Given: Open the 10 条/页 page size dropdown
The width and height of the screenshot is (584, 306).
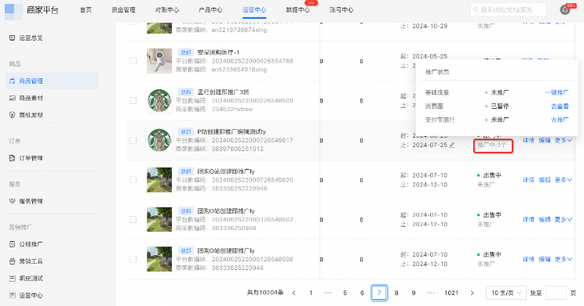Looking at the screenshot, I should click(x=506, y=293).
